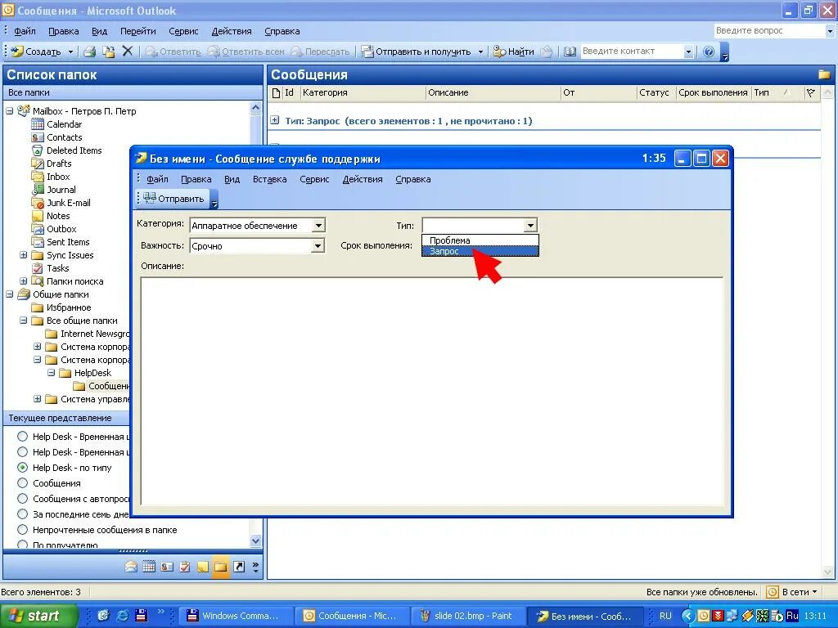
Task: Click the Help question mark icon
Action: 709,52
